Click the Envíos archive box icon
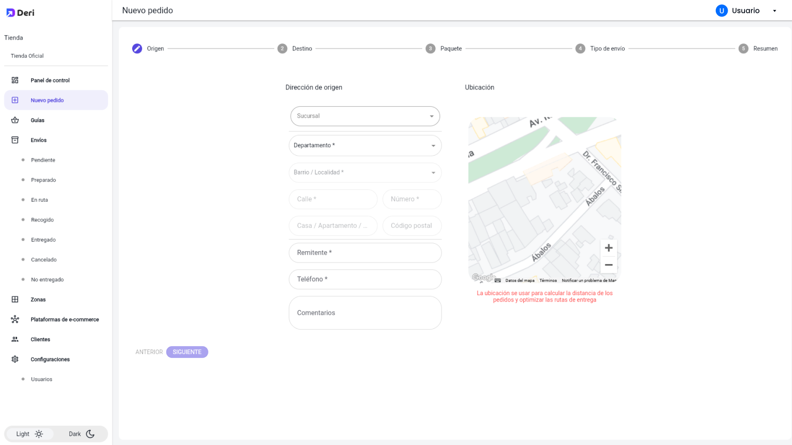 (x=15, y=140)
